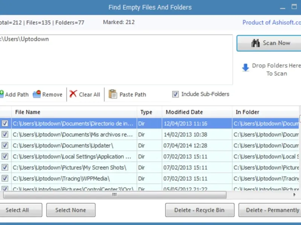Sort by the File Name column header
301x225 pixels.
coord(27,112)
